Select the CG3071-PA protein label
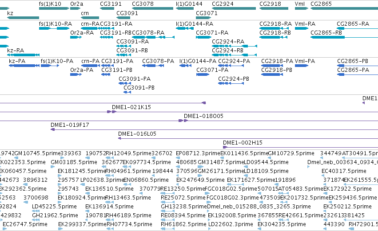378x231 pixels. click(x=212, y=70)
